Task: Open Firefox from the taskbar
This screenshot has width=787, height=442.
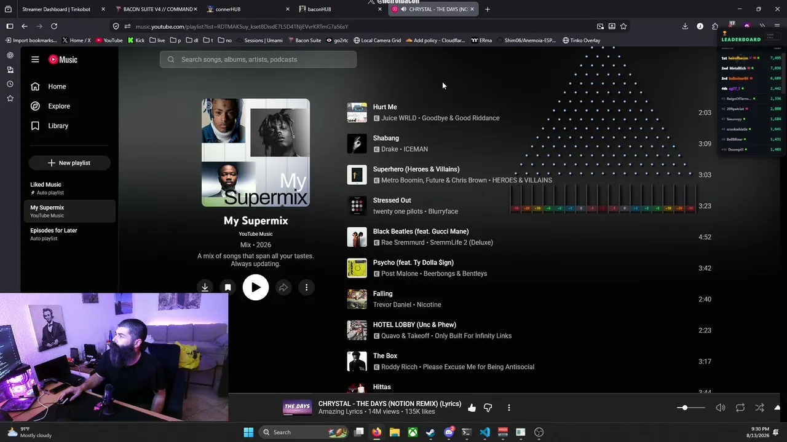Action: coord(376,432)
